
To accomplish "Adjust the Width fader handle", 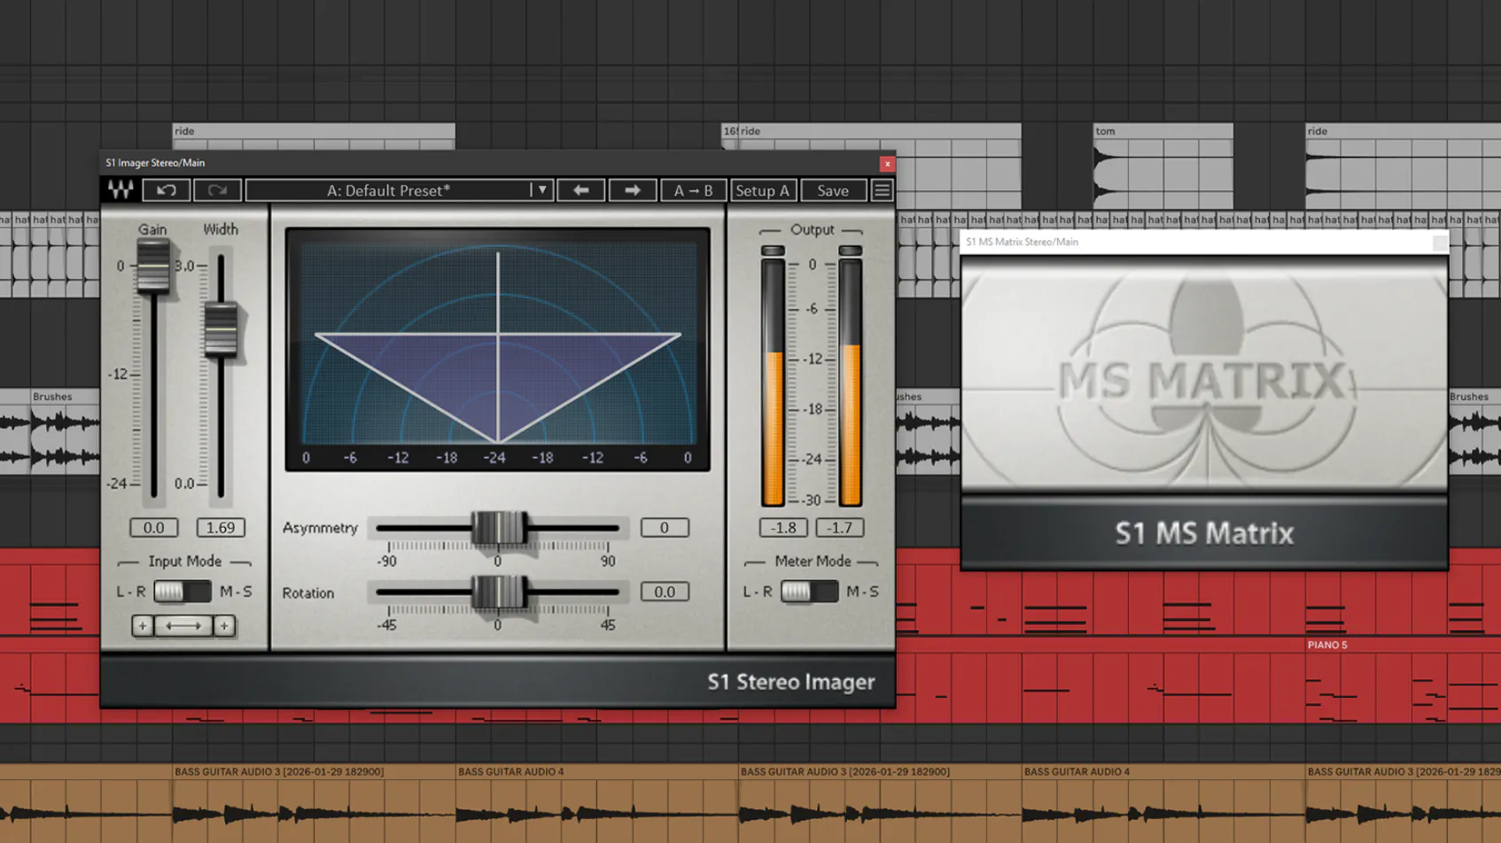I will click(x=221, y=329).
